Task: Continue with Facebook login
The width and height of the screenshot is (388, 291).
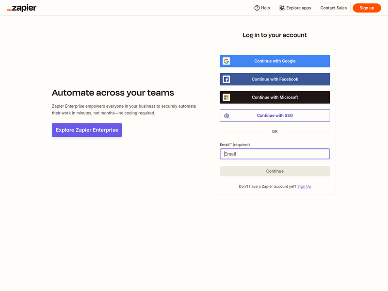Action: tap(275, 79)
